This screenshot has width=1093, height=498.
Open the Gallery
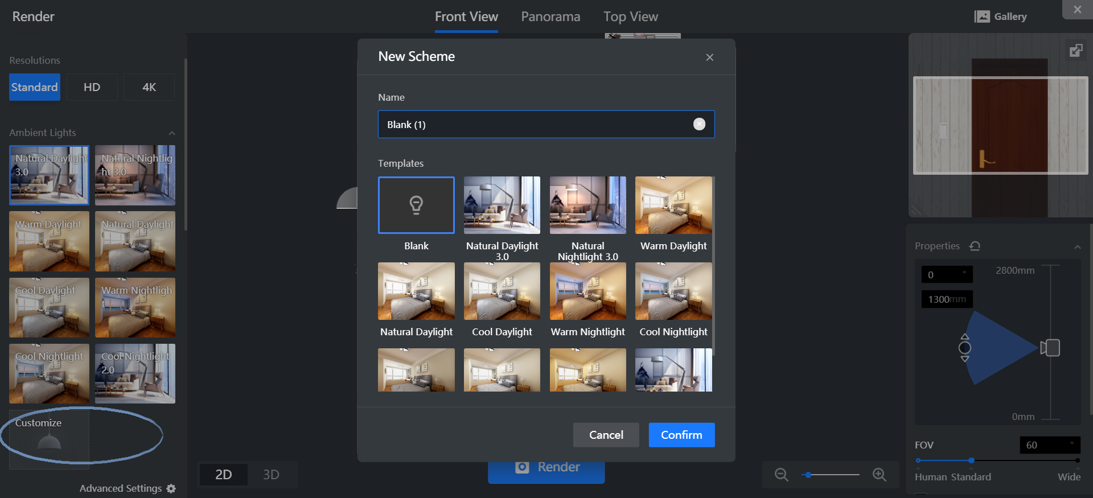(1000, 17)
